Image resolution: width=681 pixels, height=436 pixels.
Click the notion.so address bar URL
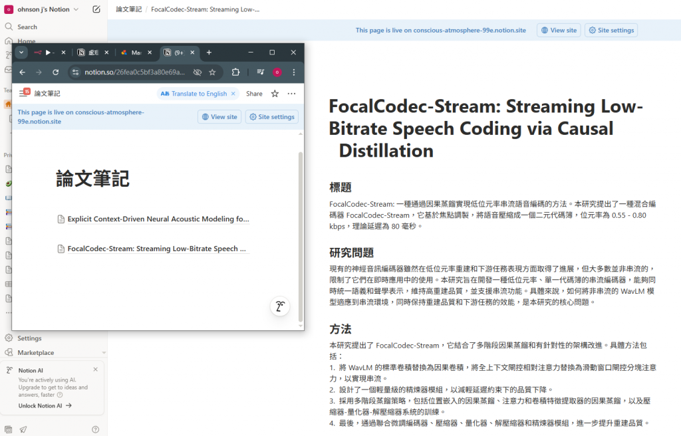click(134, 72)
